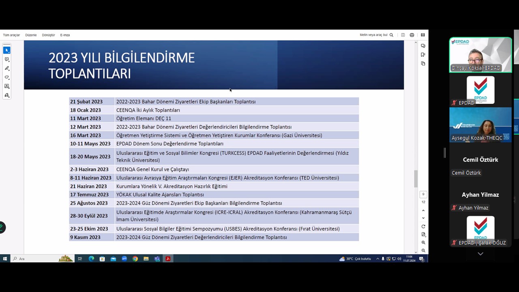Viewport: 519px width, 292px height.
Task: Go to the next page arrow
Action: coord(423,218)
